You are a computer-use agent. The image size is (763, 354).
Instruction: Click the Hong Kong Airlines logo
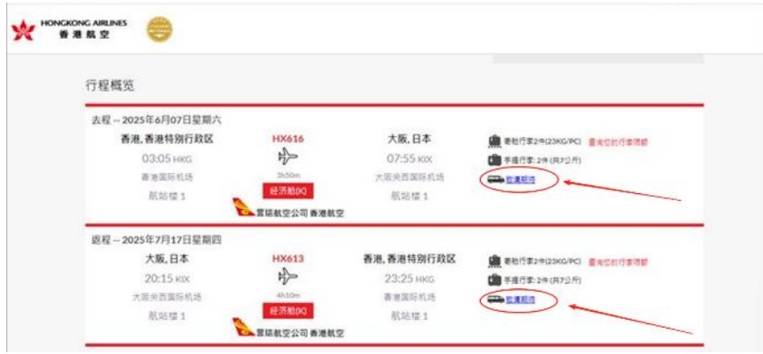click(x=69, y=30)
